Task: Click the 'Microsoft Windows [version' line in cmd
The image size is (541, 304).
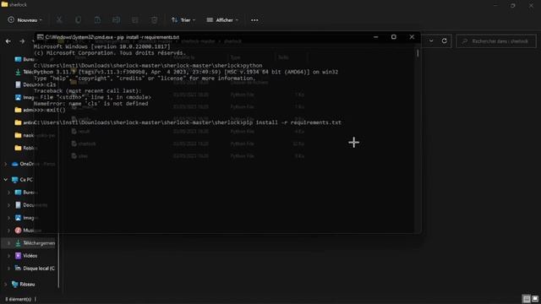Action: coord(102,46)
